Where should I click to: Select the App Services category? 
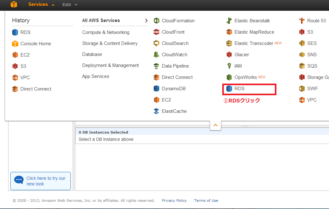96,76
